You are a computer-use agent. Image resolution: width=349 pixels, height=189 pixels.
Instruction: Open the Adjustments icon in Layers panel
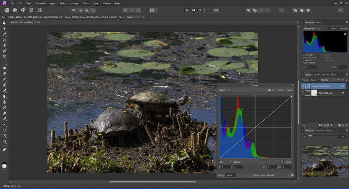point(324,125)
